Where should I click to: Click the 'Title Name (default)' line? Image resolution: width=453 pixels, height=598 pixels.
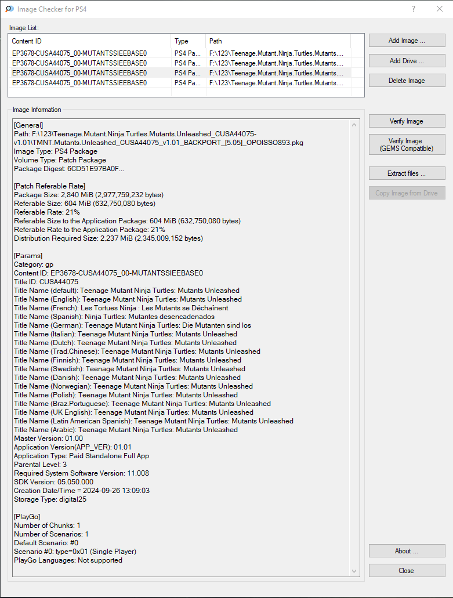point(126,290)
